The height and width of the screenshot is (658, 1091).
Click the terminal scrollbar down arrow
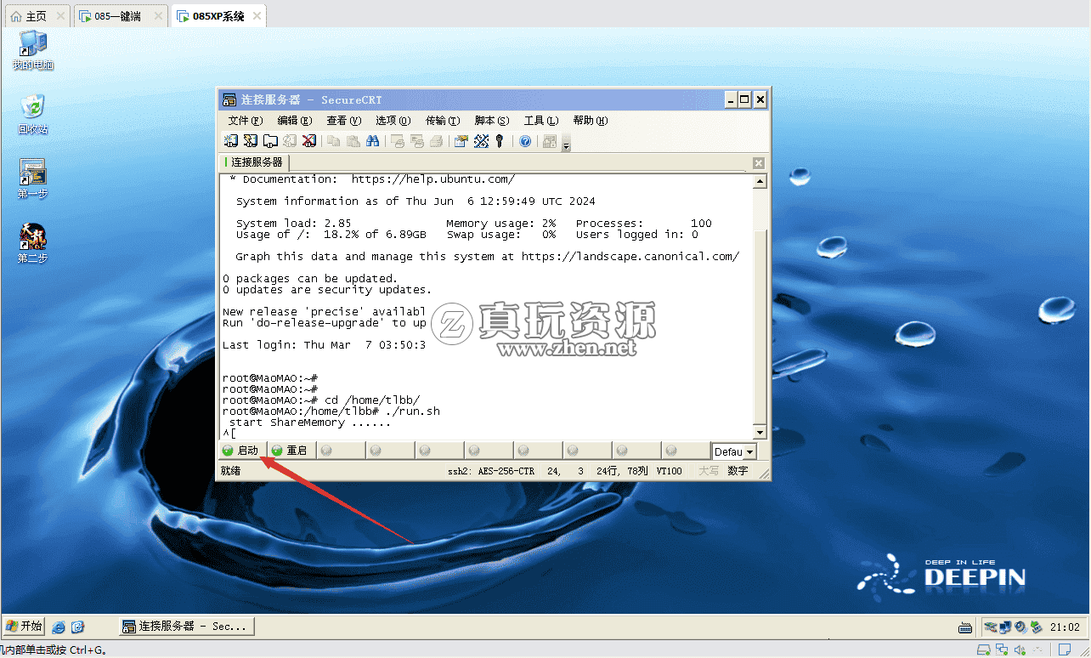(x=760, y=432)
